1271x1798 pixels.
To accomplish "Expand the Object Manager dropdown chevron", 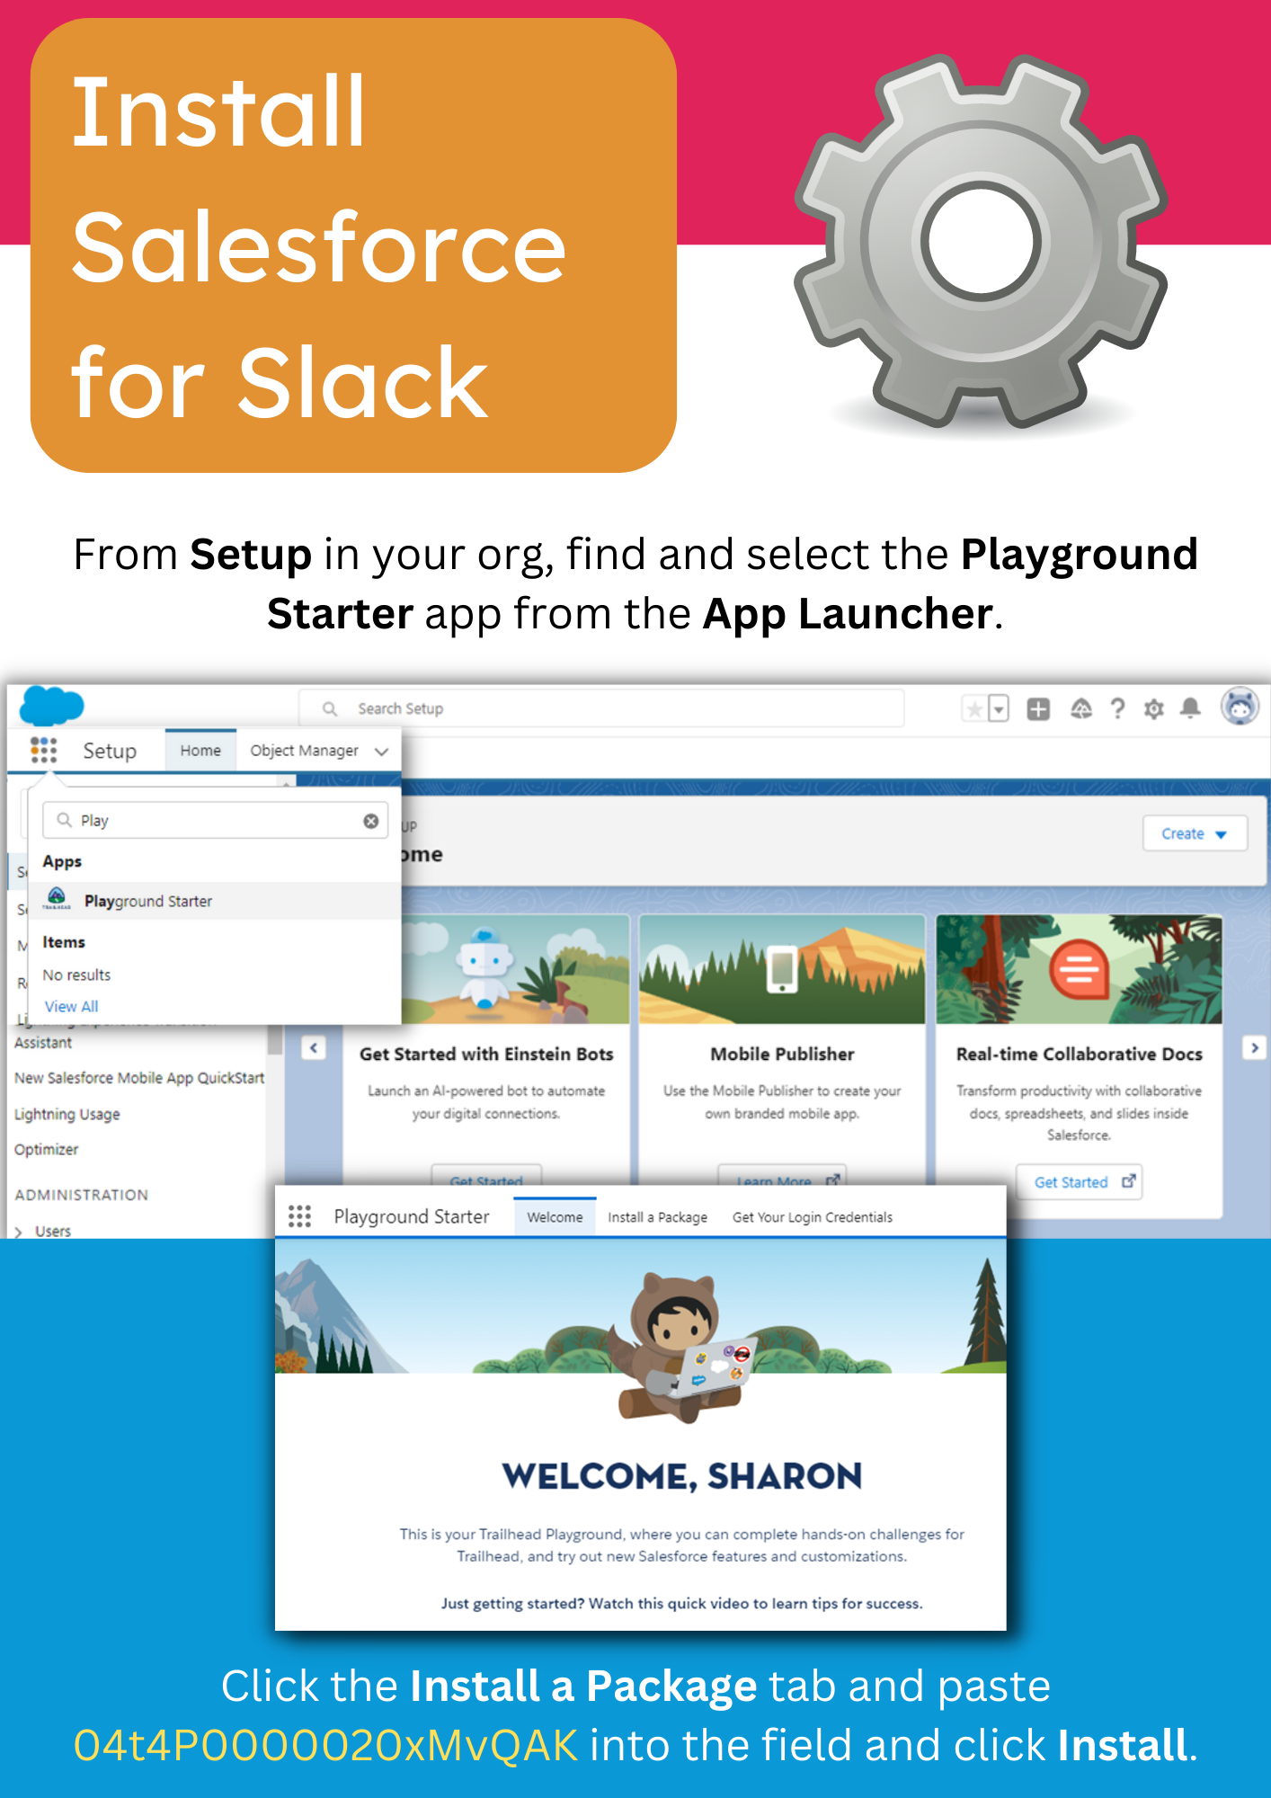I will coord(382,751).
